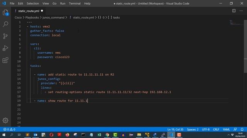Viewport: 247px width, 138px height.
Task: Click Cisco in the breadcrumb path
Action: 18,18
